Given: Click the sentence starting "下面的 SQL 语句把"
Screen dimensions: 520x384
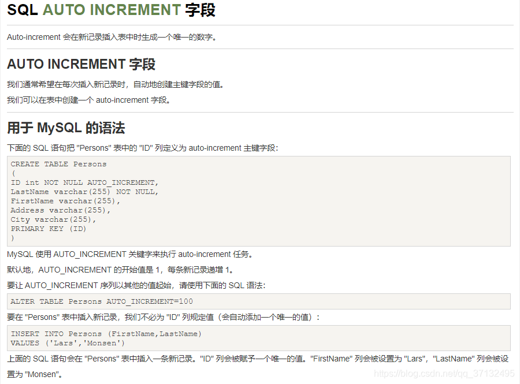Looking at the screenshot, I should [x=143, y=148].
